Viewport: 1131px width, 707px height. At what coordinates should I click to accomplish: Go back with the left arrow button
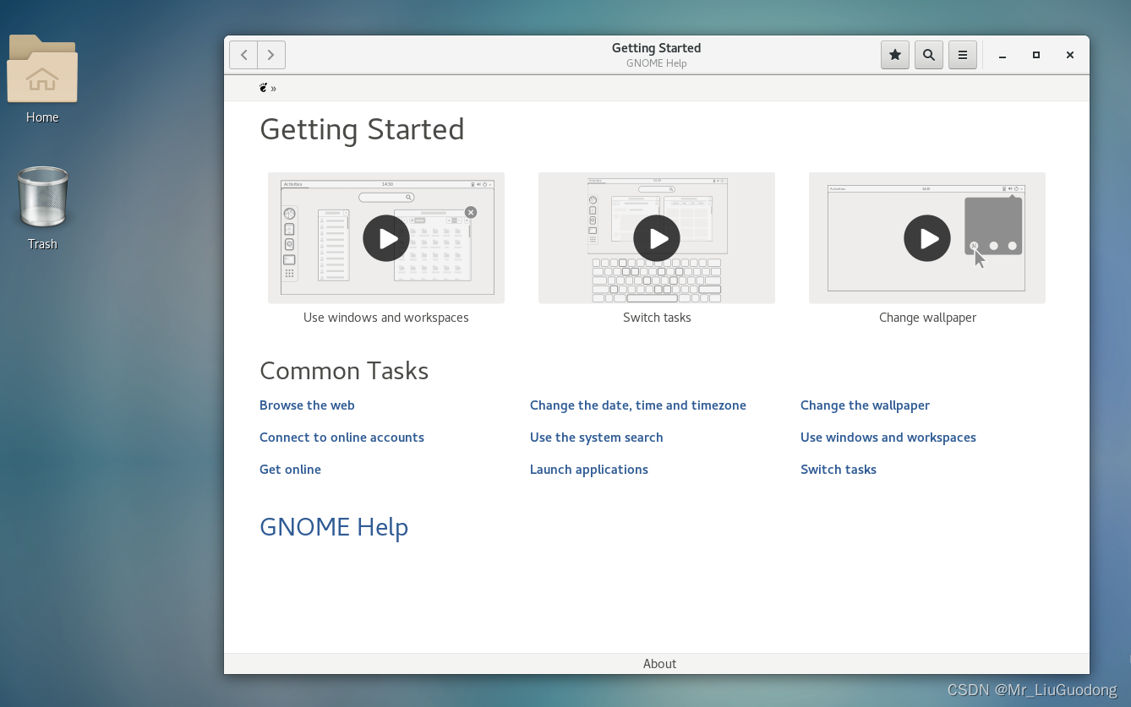243,55
